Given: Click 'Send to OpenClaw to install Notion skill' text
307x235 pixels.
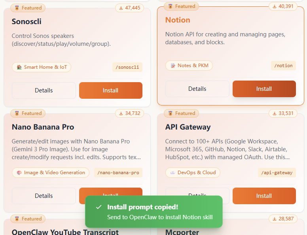Looking at the screenshot, I should tap(160, 217).
